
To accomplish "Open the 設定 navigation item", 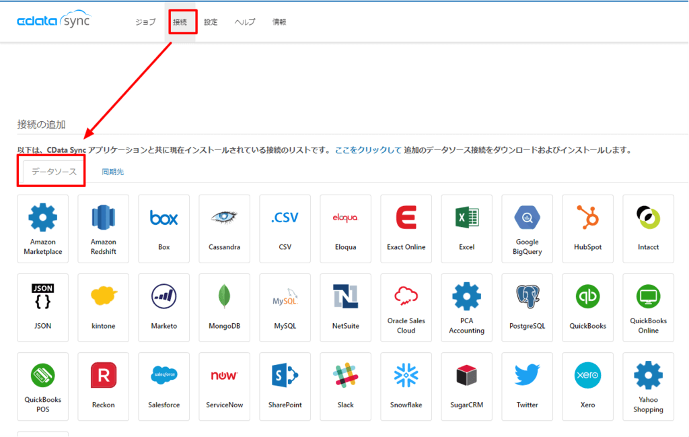I will pyautogui.click(x=211, y=22).
